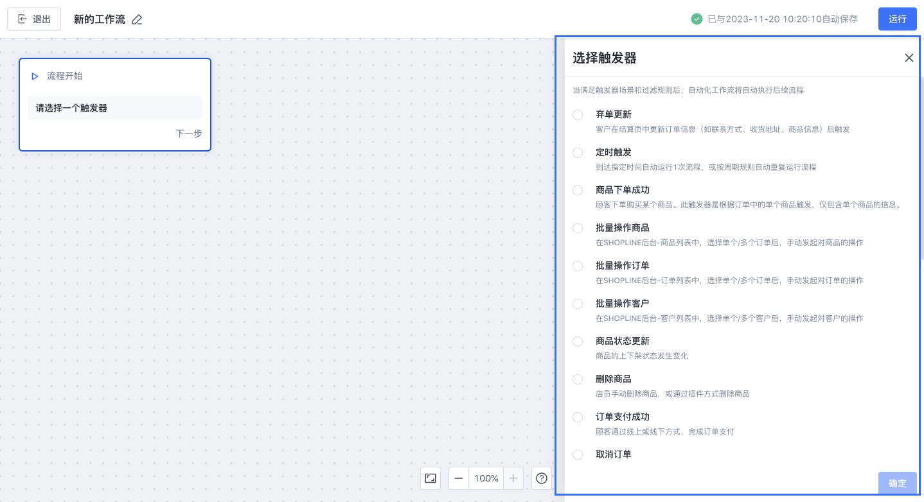Click the auto-save timestamp text
Image resolution: width=924 pixels, height=502 pixels.
tap(783, 19)
